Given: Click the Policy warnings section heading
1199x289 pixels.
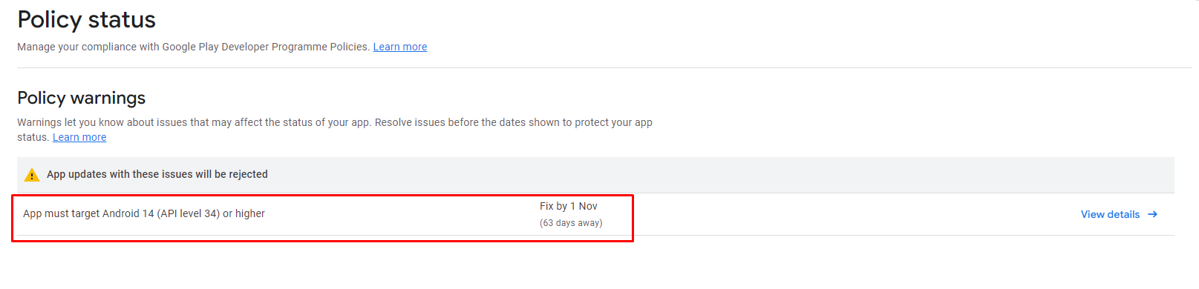Looking at the screenshot, I should click(82, 98).
